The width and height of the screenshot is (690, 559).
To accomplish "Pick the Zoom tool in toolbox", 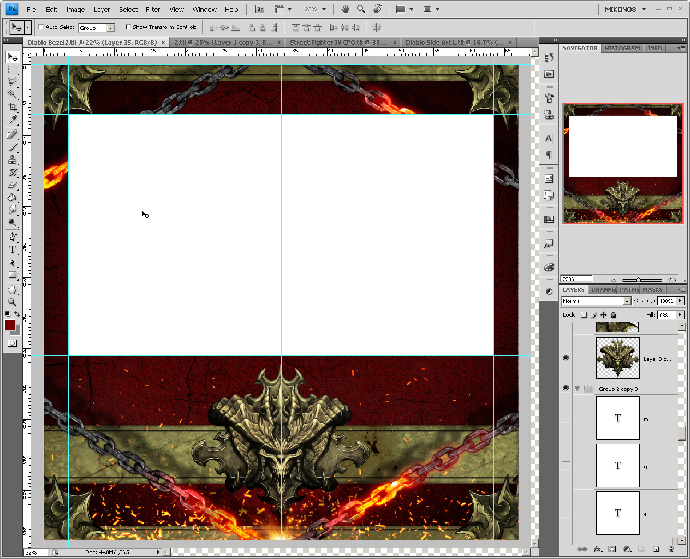I will point(12,302).
